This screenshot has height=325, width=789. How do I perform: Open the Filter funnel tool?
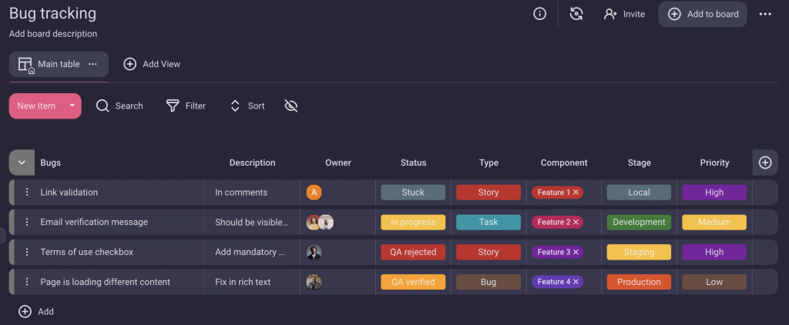click(173, 106)
